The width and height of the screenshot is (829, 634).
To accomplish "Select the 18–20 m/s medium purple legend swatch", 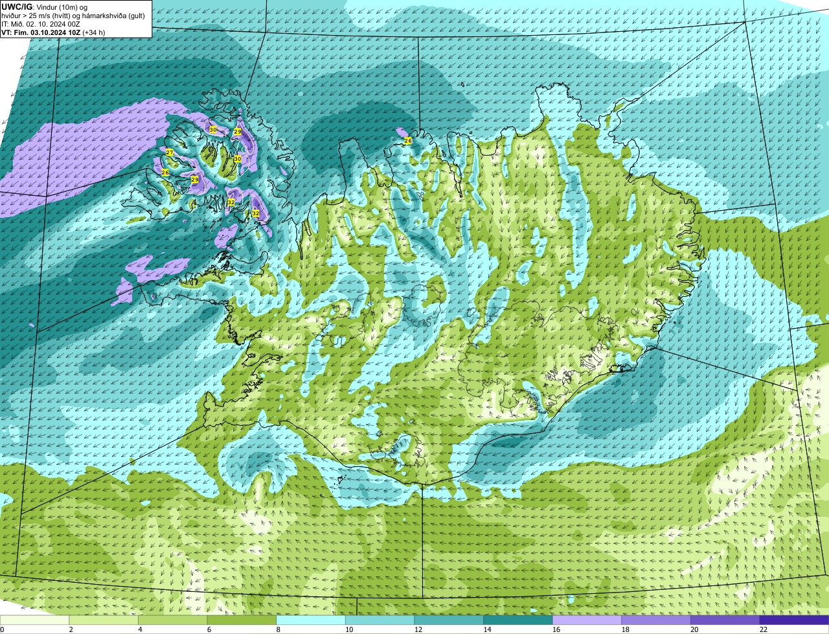I will (x=656, y=620).
